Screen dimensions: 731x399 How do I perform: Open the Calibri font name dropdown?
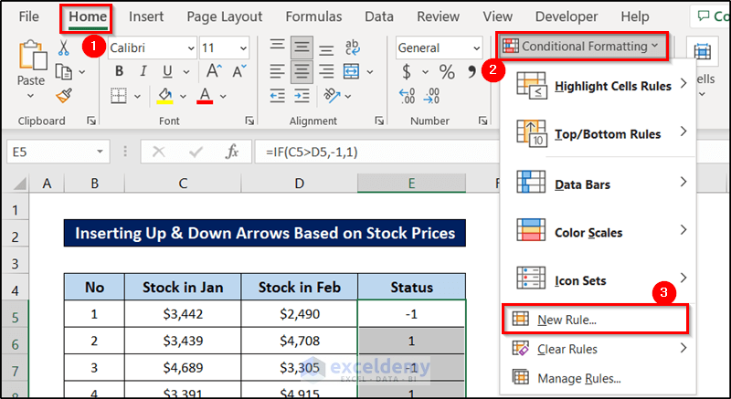[x=191, y=48]
